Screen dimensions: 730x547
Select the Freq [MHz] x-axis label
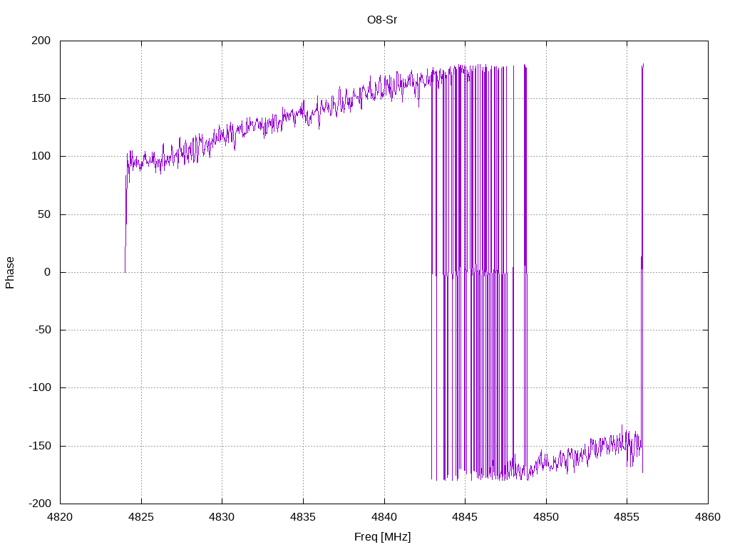[x=382, y=537]
